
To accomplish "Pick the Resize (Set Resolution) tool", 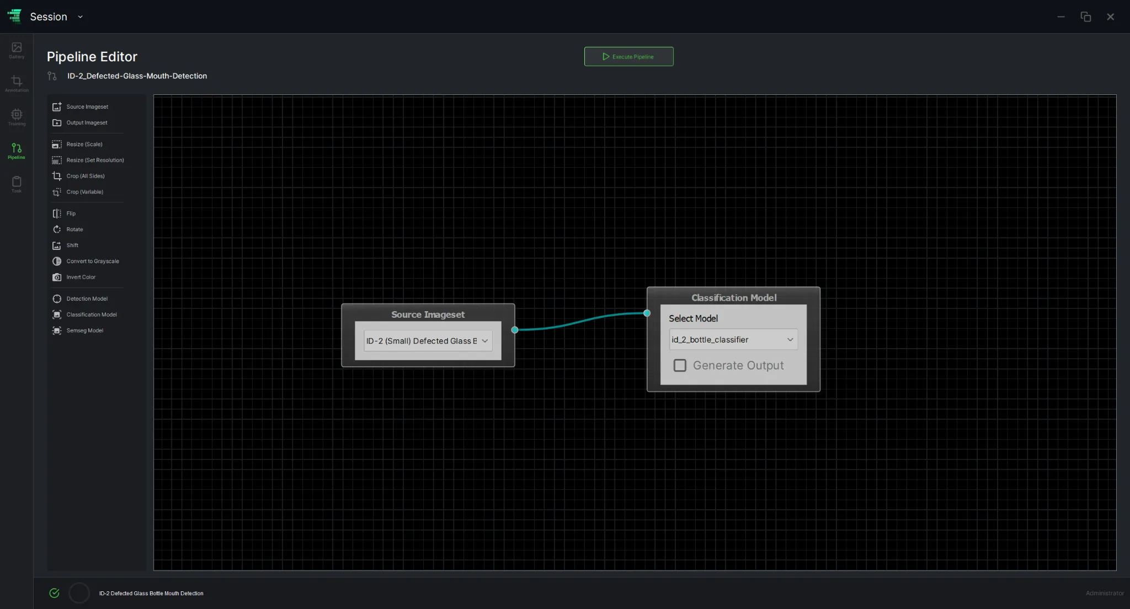I will [88, 160].
